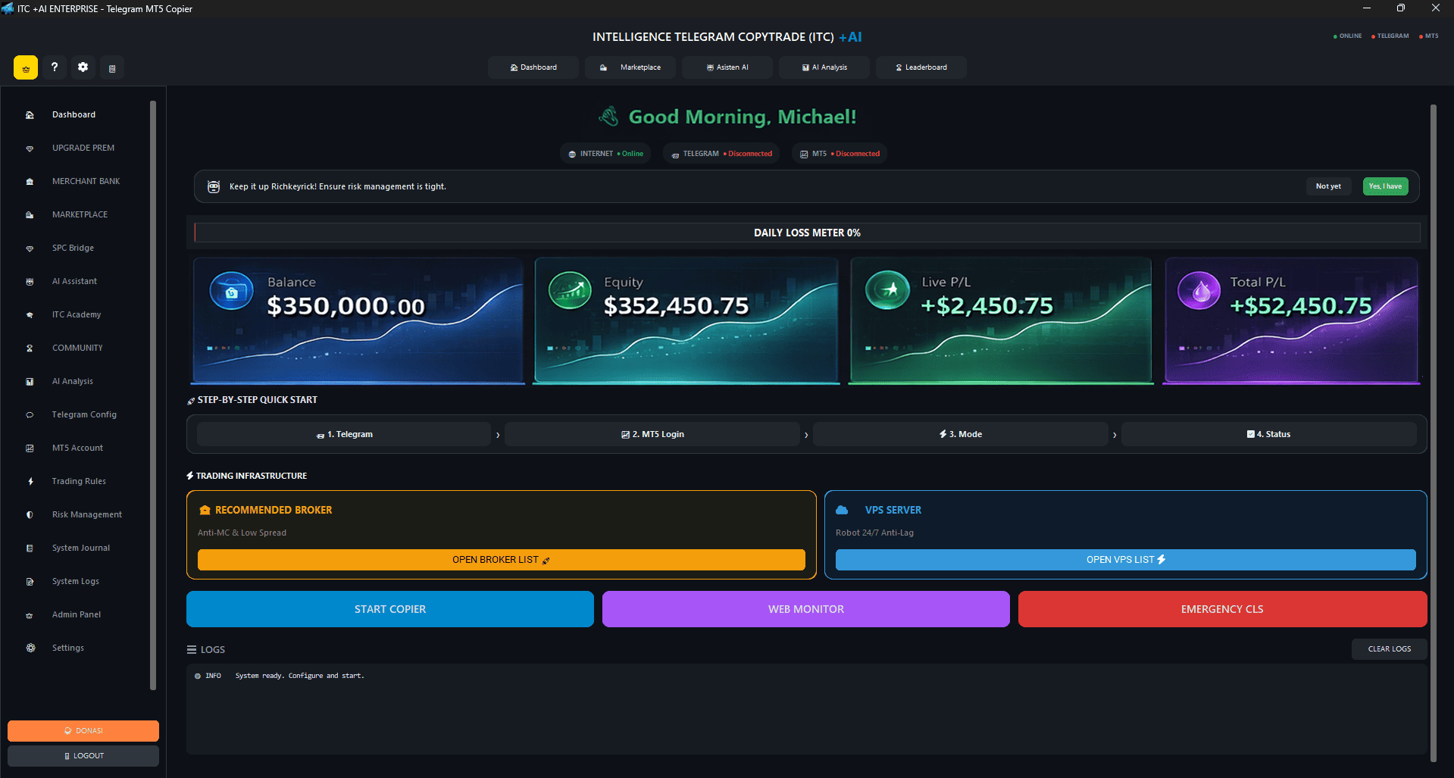Open the clipboard journal icon in toolbar

coord(111,67)
